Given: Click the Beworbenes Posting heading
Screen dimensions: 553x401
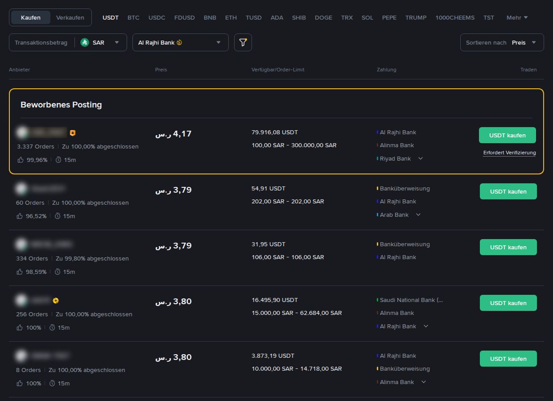Looking at the screenshot, I should pos(61,105).
